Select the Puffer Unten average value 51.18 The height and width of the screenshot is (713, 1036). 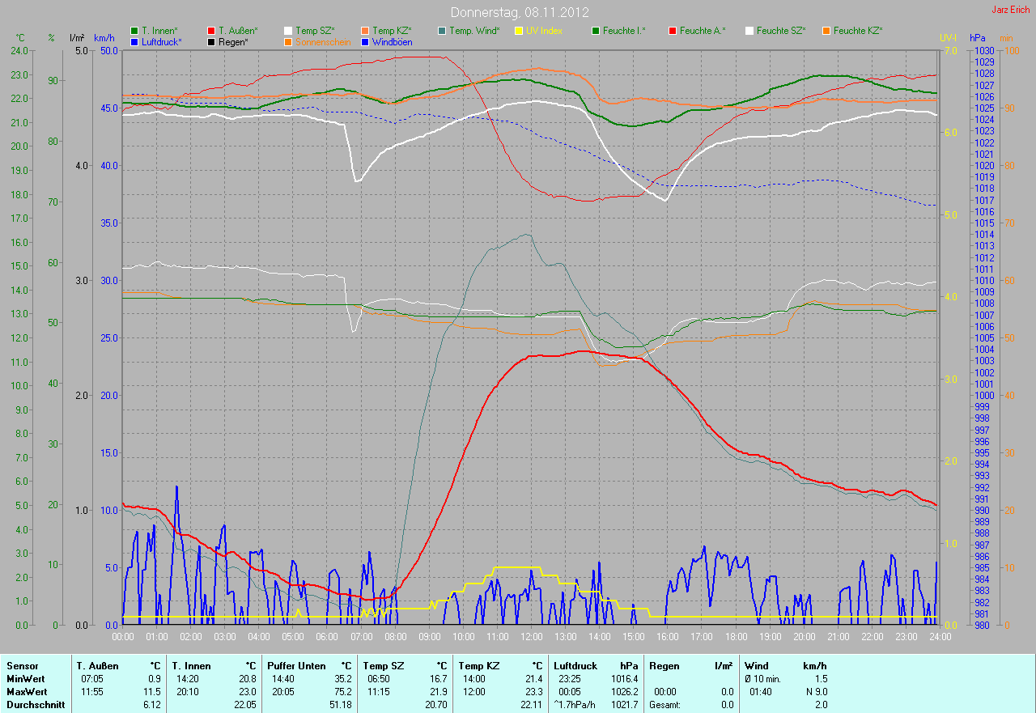click(x=340, y=705)
